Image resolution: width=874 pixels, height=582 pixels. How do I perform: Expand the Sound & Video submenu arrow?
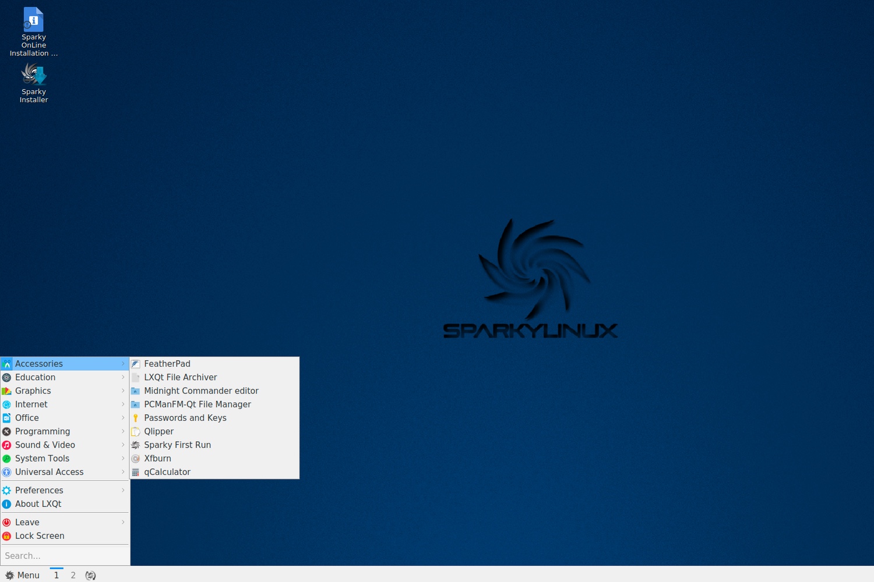point(123,445)
